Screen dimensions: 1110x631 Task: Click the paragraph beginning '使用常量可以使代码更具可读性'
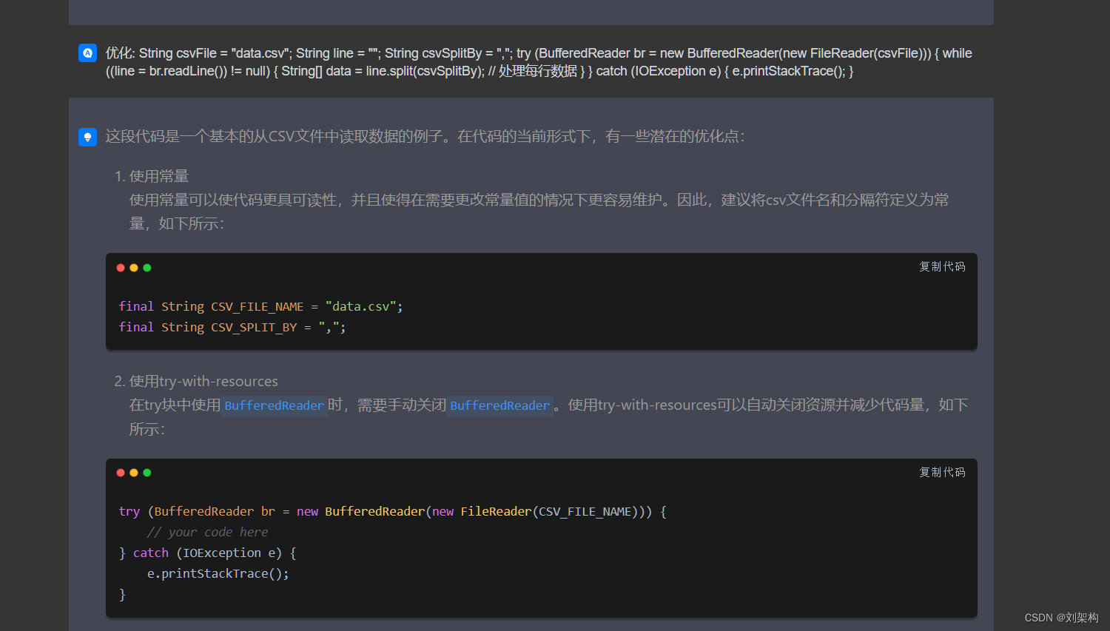point(539,212)
